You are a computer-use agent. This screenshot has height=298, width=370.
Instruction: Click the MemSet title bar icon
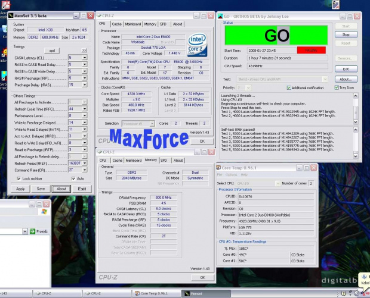tap(11, 15)
